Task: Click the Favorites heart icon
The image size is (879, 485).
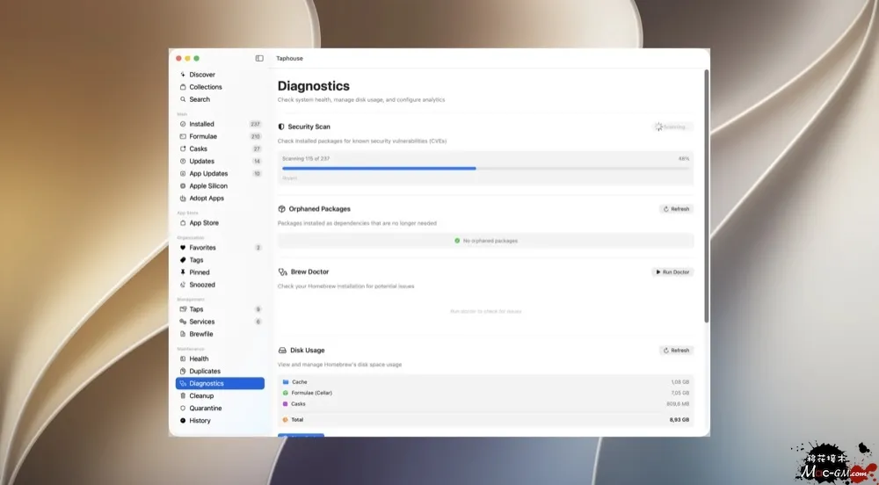Action: pos(183,247)
